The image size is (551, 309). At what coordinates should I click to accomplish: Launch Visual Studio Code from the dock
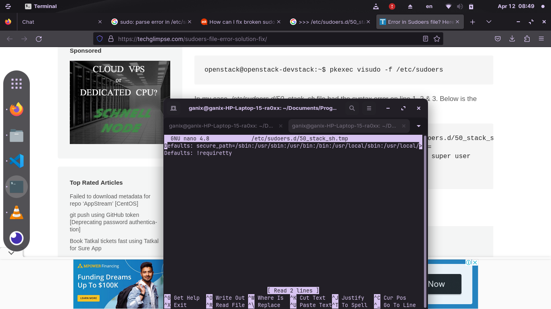pos(17,161)
